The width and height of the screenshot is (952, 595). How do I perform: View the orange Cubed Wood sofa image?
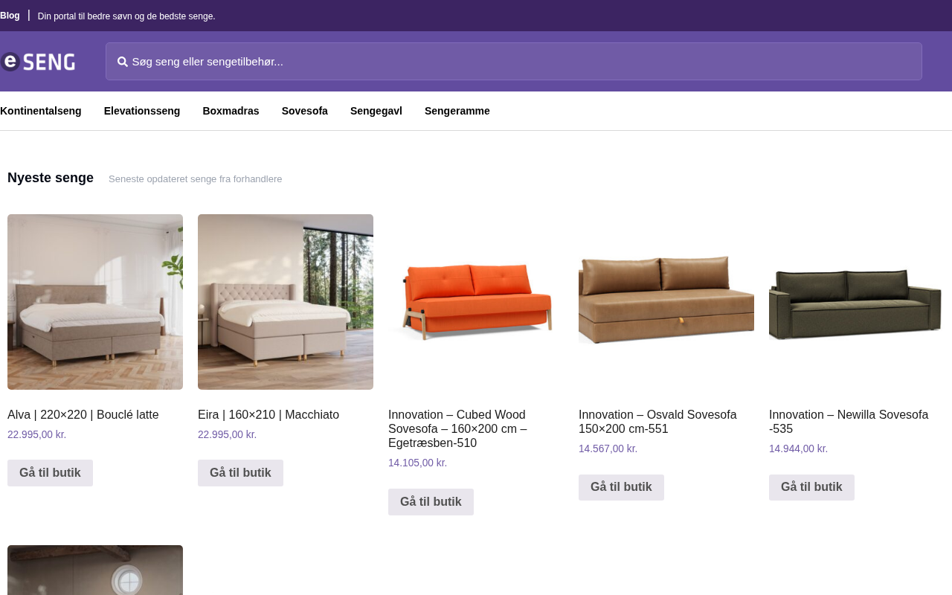[476, 302]
